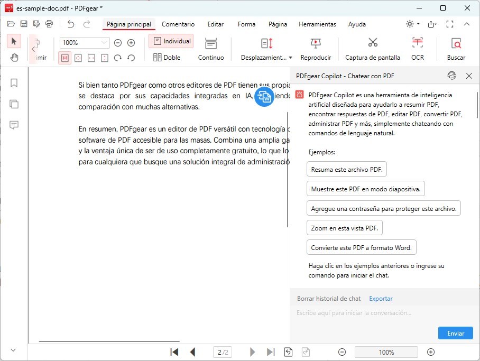480x361 pixels.
Task: Set actual size 1:1 view
Action: click(64, 58)
